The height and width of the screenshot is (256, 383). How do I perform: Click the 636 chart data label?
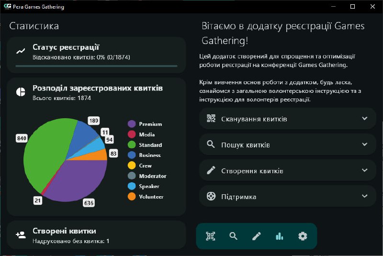pos(89,203)
